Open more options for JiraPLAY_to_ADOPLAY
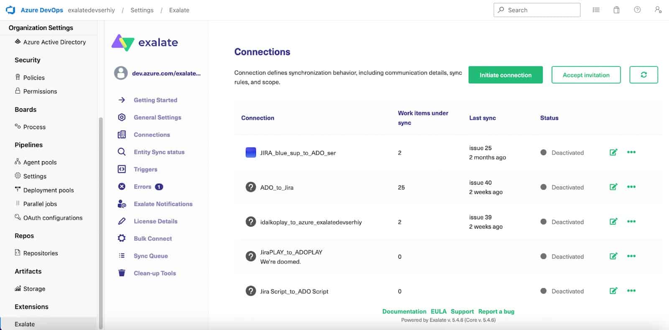Image resolution: width=669 pixels, height=330 pixels. (x=631, y=256)
